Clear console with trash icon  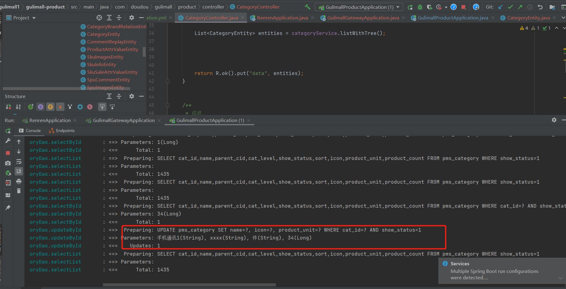19,191
